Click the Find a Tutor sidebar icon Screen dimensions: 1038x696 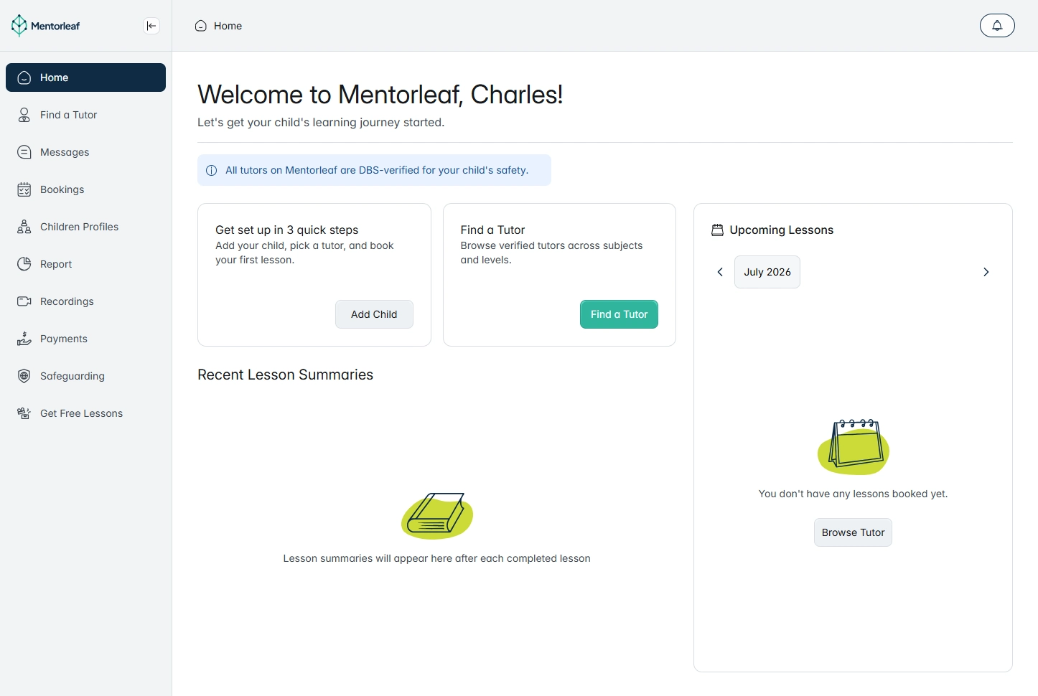[x=24, y=115]
